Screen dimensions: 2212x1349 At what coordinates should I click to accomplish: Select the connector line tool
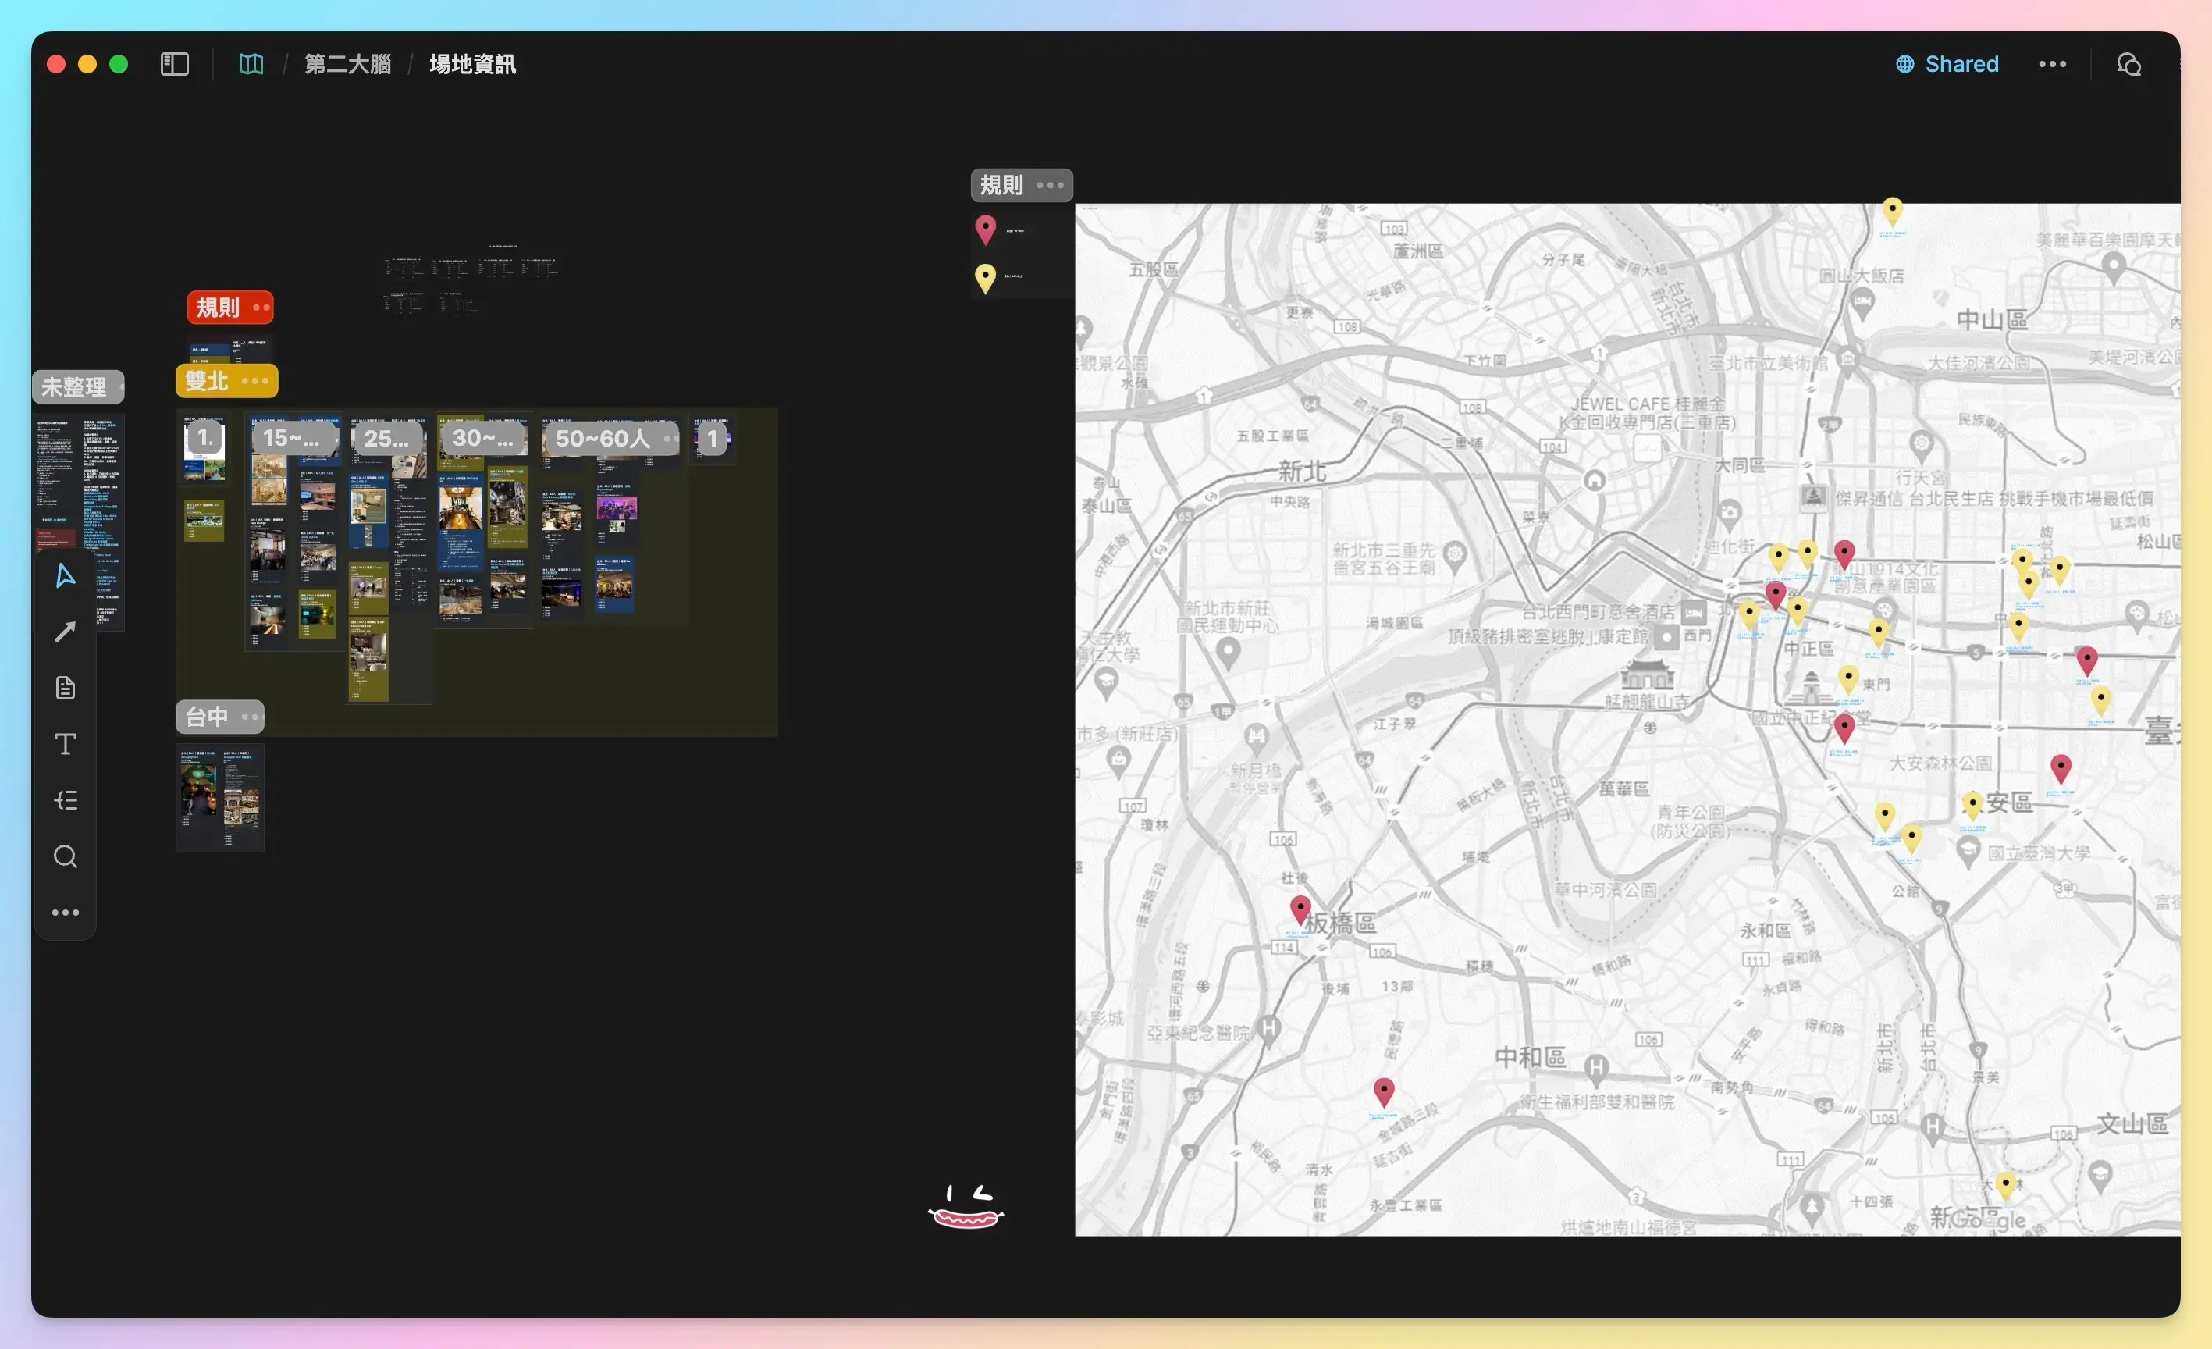point(65,632)
